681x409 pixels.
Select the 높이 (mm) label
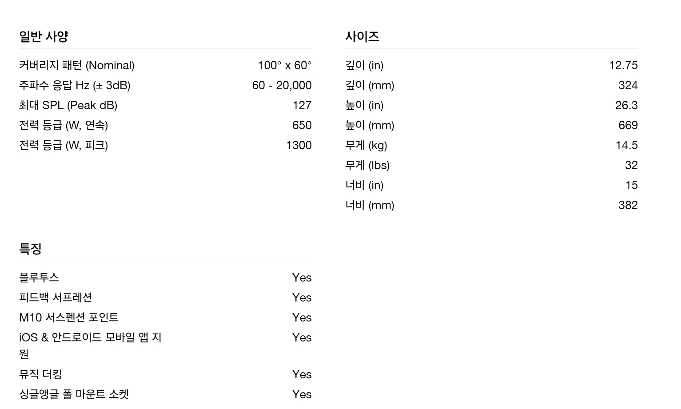(x=370, y=125)
